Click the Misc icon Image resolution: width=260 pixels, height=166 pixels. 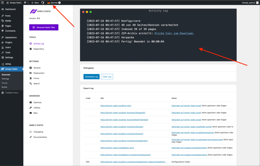pos(31,113)
